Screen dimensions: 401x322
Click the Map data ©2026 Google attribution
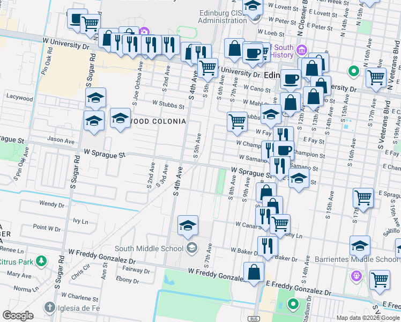click(x=368, y=318)
